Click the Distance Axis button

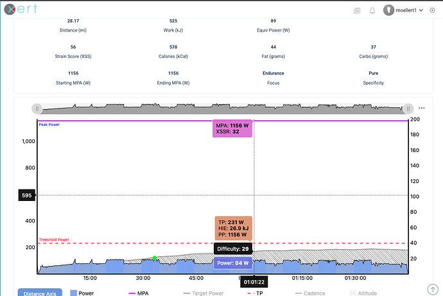pyautogui.click(x=40, y=293)
